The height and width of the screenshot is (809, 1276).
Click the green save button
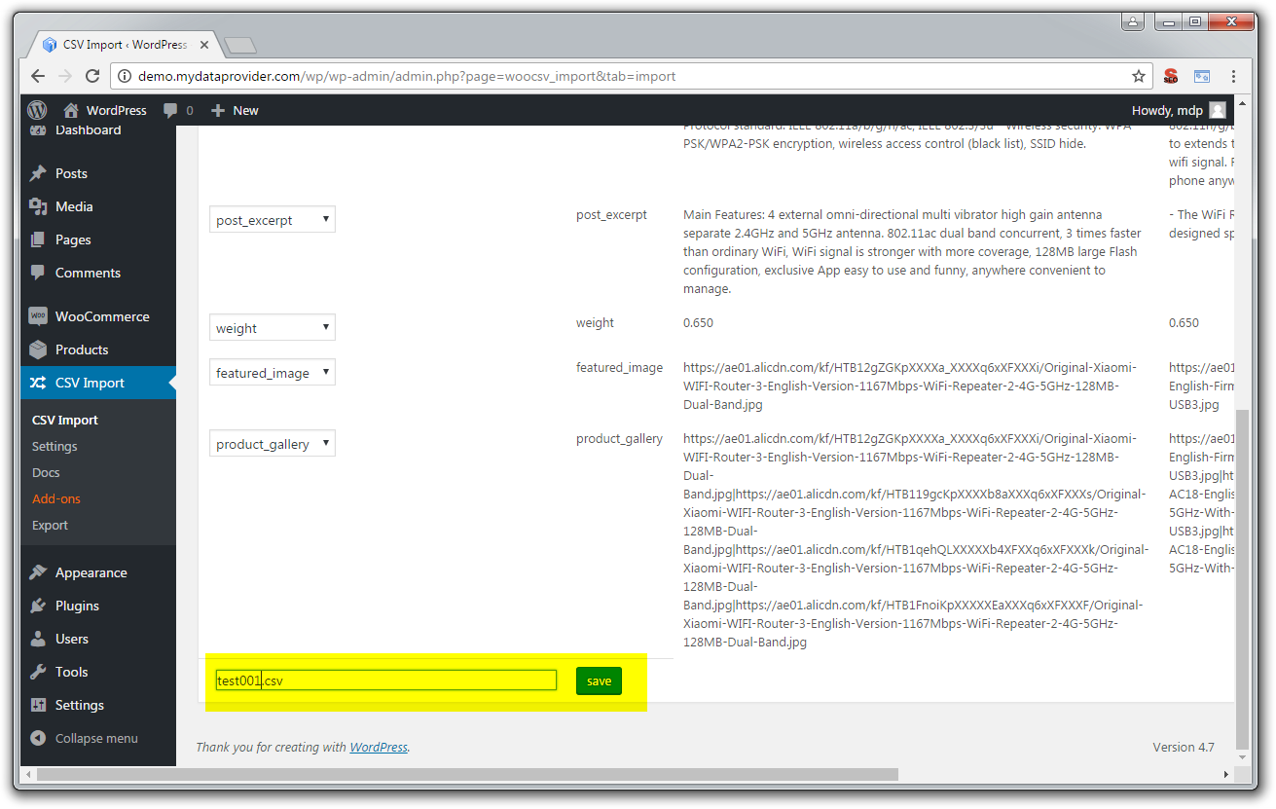(599, 680)
